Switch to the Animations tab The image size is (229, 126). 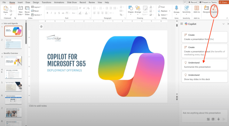click(x=59, y=2)
